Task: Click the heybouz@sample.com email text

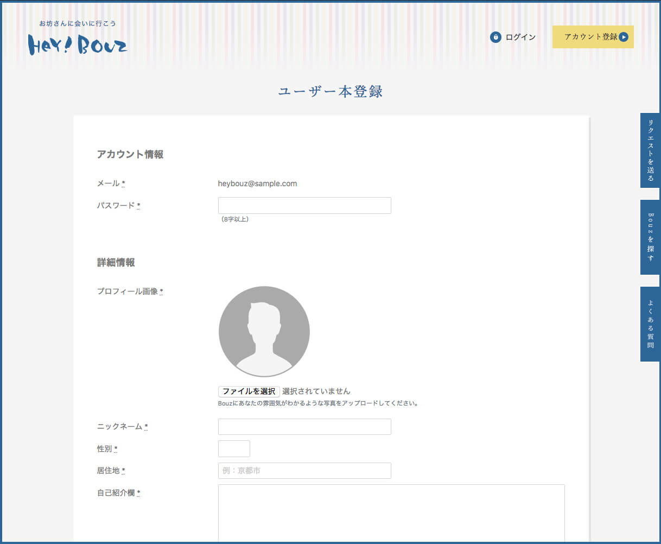Action: pos(257,184)
